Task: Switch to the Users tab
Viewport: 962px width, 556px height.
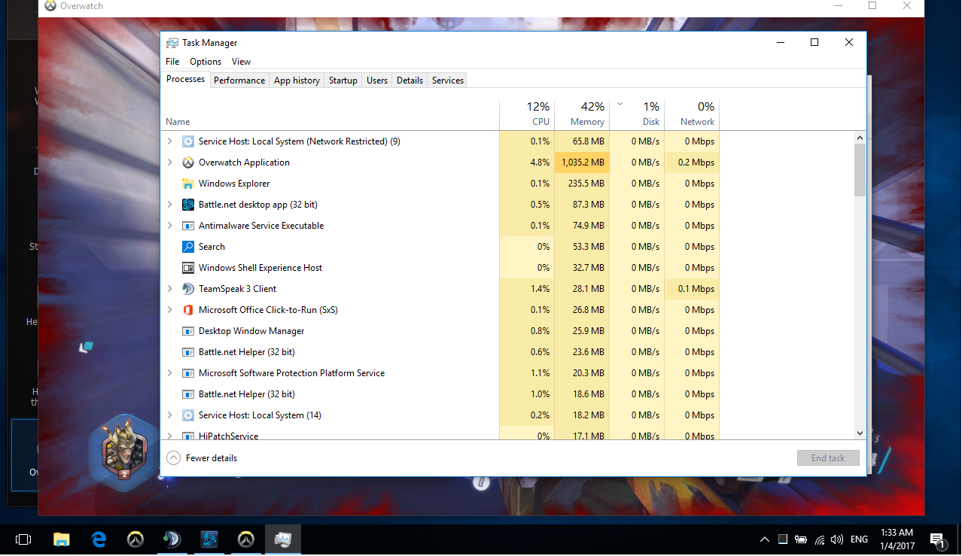Action: 377,81
